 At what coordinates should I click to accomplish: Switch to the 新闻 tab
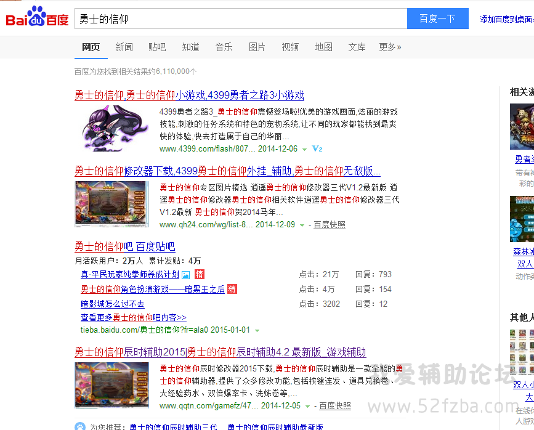(x=124, y=47)
